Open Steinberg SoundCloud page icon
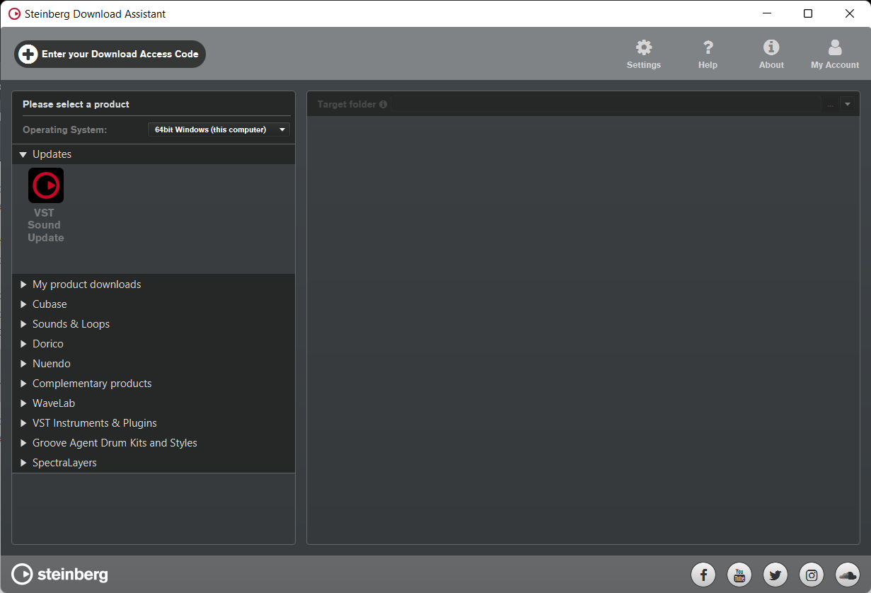 point(847,575)
